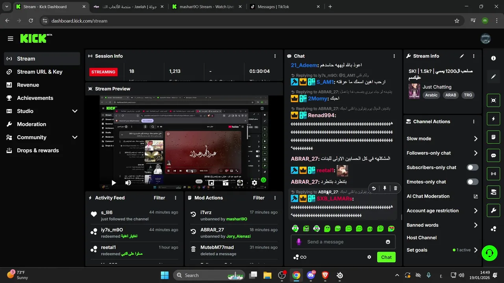
Task: Enter fullscreen in the stream preview
Action: (x=240, y=183)
